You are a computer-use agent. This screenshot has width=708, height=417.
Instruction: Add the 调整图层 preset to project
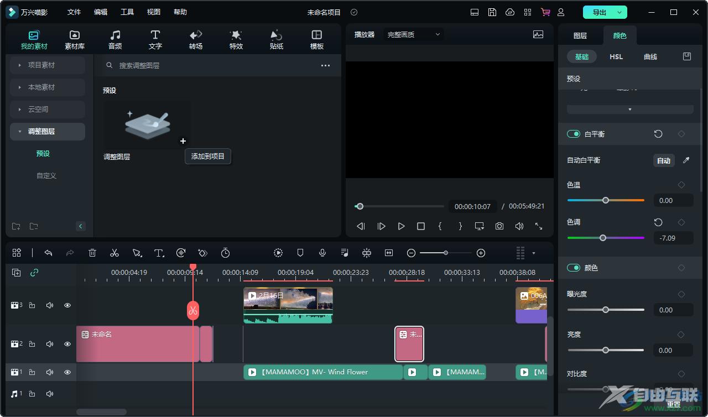click(x=183, y=141)
